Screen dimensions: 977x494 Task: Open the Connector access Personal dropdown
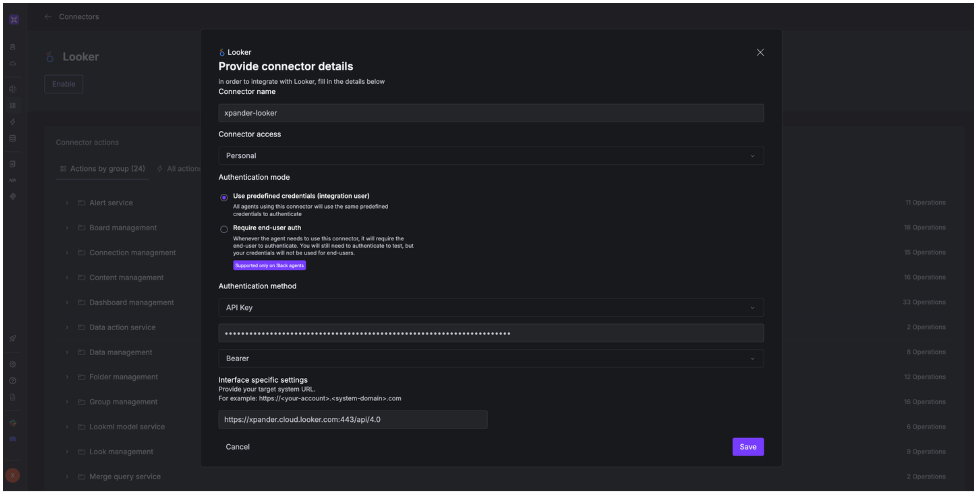point(491,155)
